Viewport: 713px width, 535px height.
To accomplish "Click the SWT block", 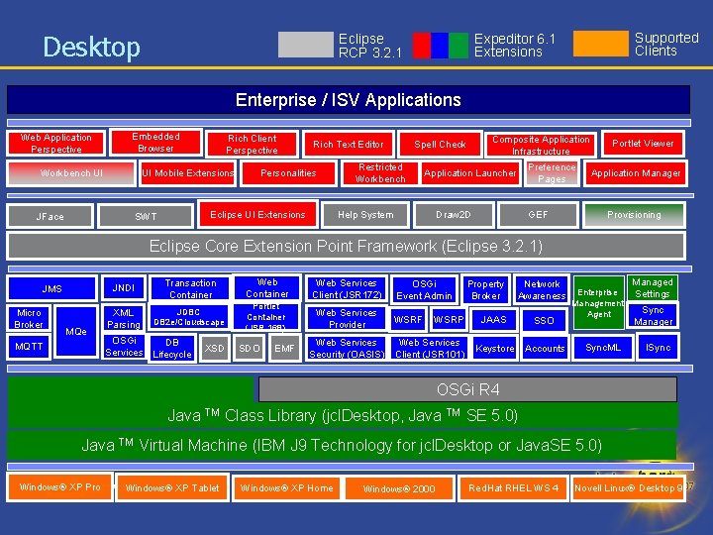I will tap(146, 216).
